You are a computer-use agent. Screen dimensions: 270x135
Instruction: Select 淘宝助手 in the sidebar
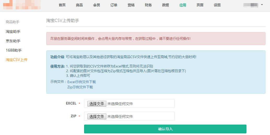(x=13, y=32)
